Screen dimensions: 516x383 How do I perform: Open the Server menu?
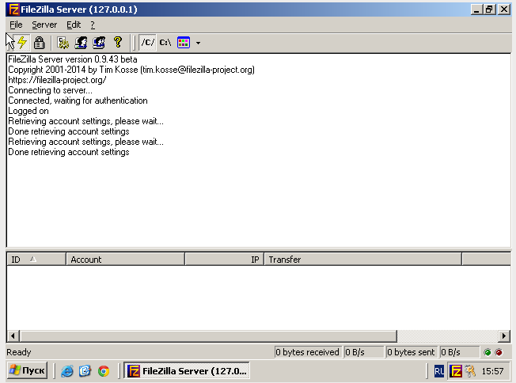pyautogui.click(x=44, y=25)
